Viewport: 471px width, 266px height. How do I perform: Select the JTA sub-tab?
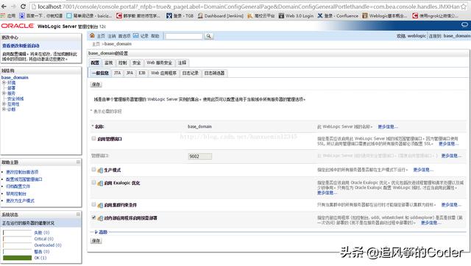pos(118,73)
